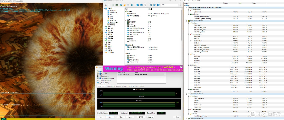Collapse the Micro-Star motherboard sensor group
The height and width of the screenshot is (120, 284).
coord(186,8)
